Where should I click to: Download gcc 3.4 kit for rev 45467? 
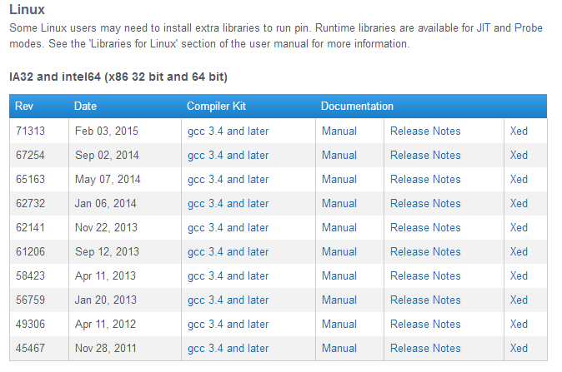tap(228, 349)
